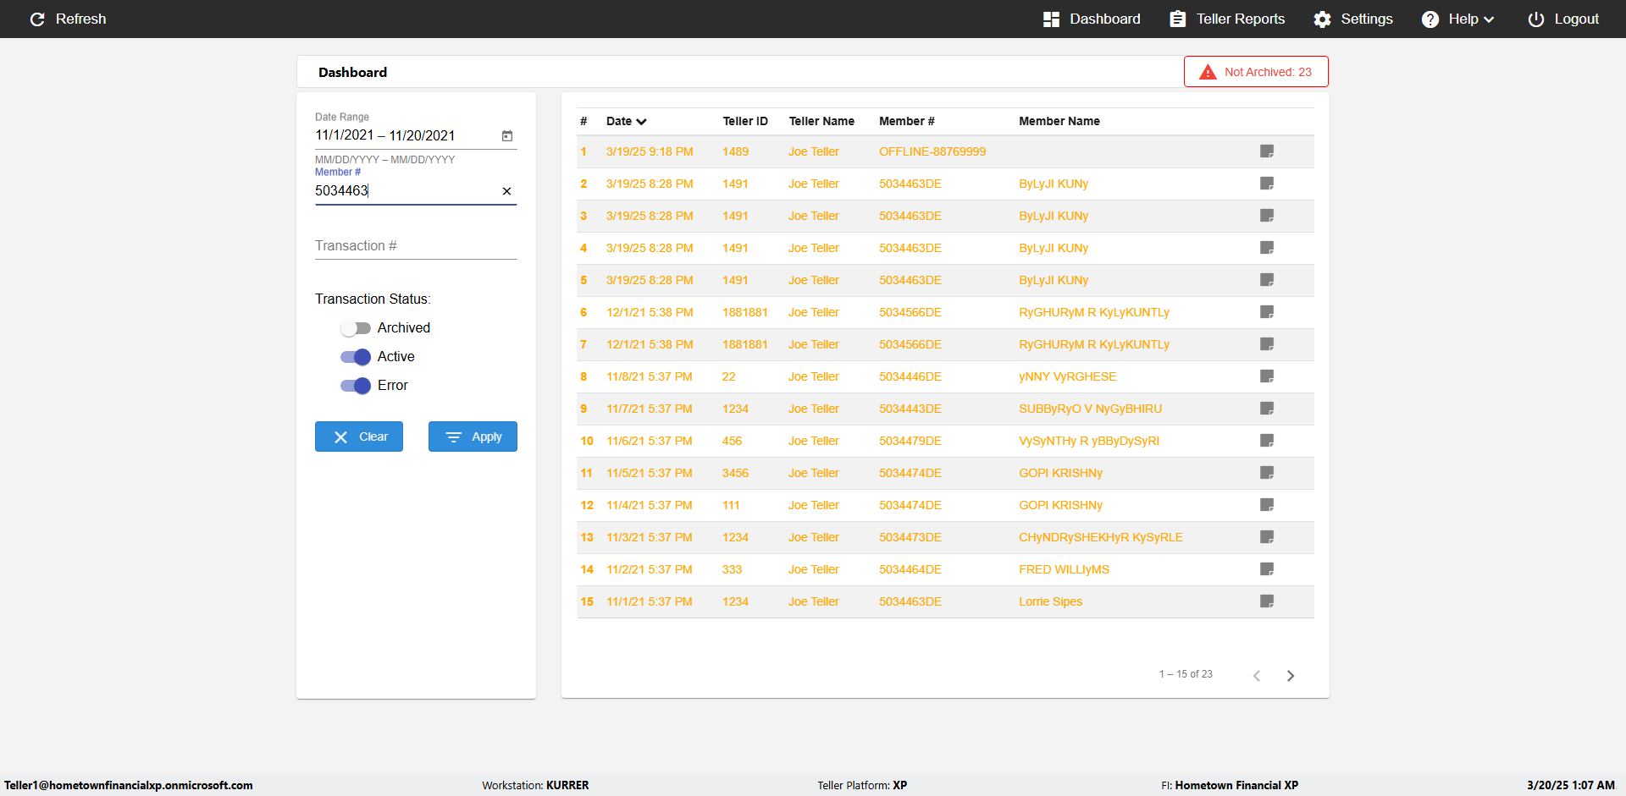Open Settings from top menu

(1353, 19)
